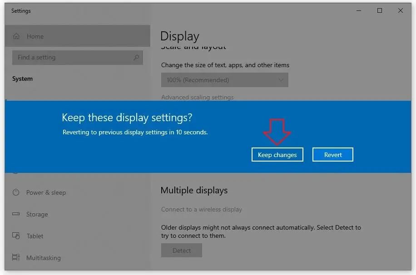
Task: Focus the Find a setting search field
Action: [73, 58]
